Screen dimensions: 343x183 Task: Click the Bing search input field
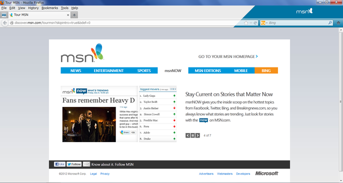(x=298, y=23)
